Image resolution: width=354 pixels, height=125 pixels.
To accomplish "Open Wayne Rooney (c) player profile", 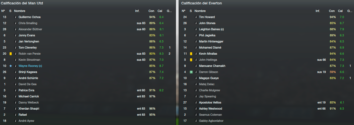I will point(30,66).
